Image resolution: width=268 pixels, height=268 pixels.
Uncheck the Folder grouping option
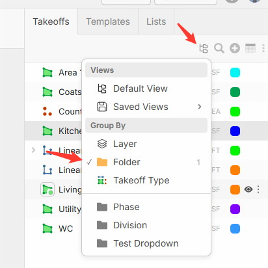coord(146,162)
